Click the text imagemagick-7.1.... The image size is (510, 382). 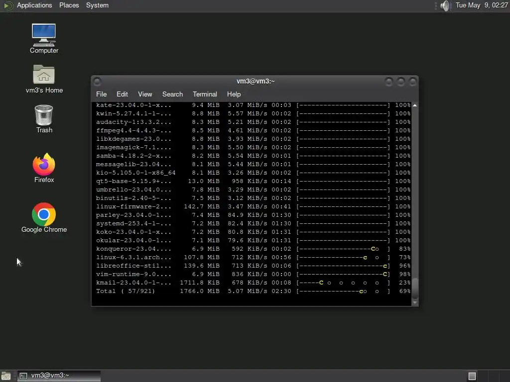pyautogui.click(x=133, y=147)
